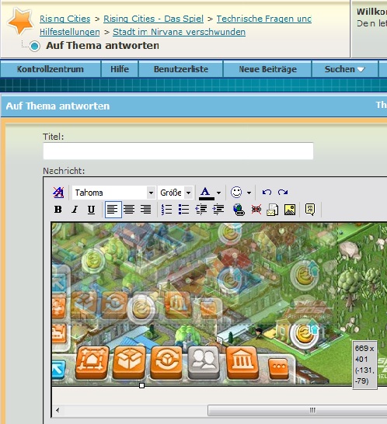This screenshot has height=424, width=387.
Task: Increase indent of the text
Action: [218, 210]
